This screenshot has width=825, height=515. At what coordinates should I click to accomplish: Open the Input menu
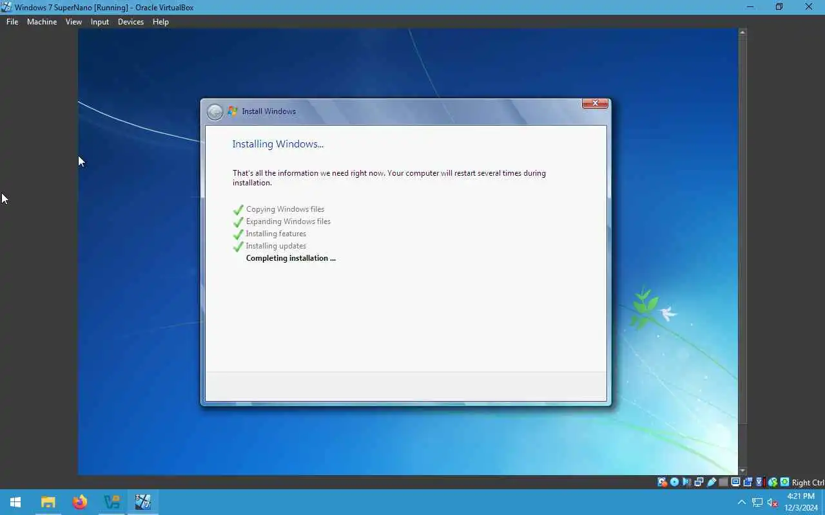tap(100, 21)
